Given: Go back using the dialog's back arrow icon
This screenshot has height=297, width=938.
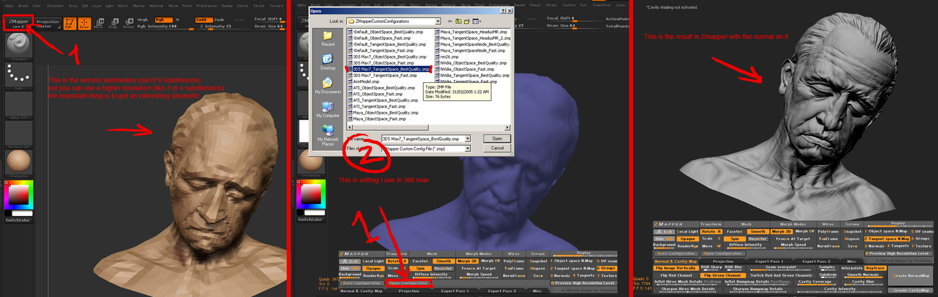Looking at the screenshot, I should 450,21.
